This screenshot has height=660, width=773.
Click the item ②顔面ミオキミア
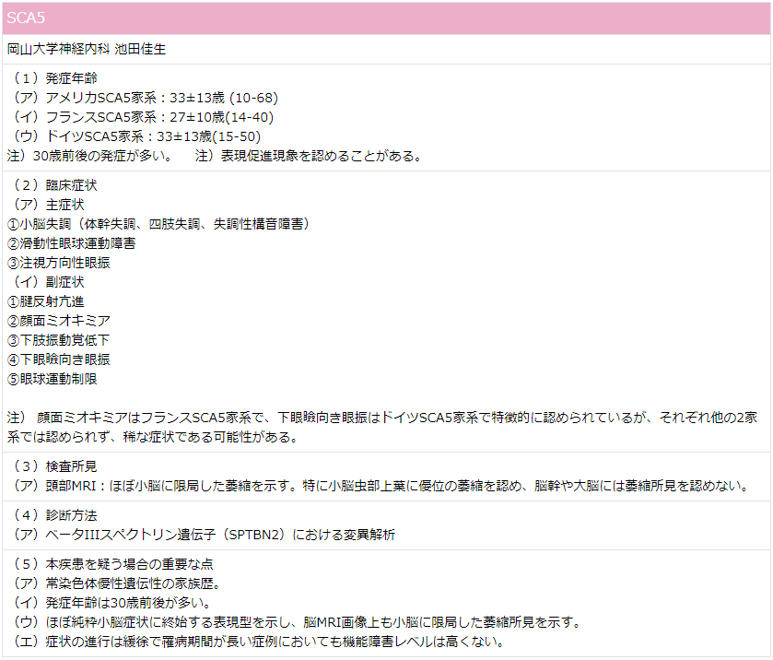[x=59, y=321]
